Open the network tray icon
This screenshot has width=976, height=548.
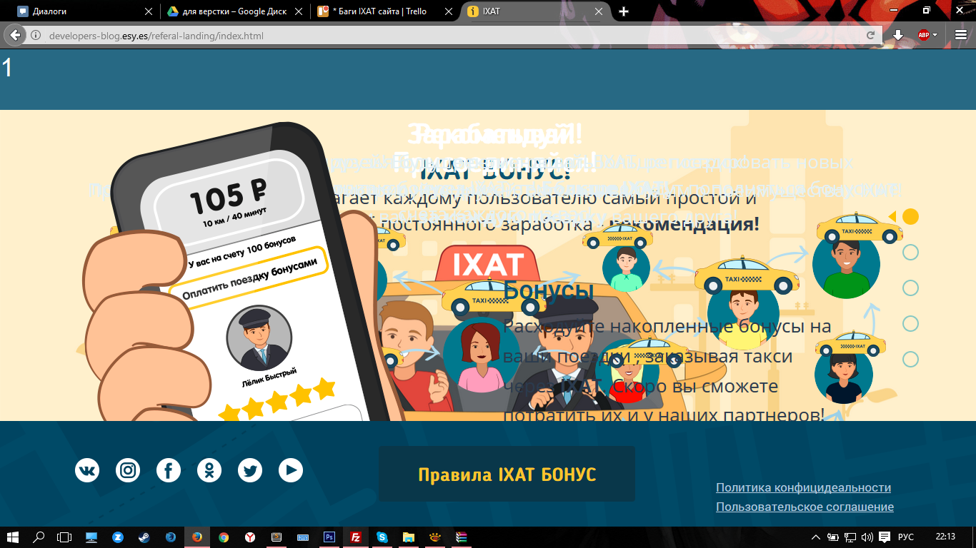[x=850, y=537]
